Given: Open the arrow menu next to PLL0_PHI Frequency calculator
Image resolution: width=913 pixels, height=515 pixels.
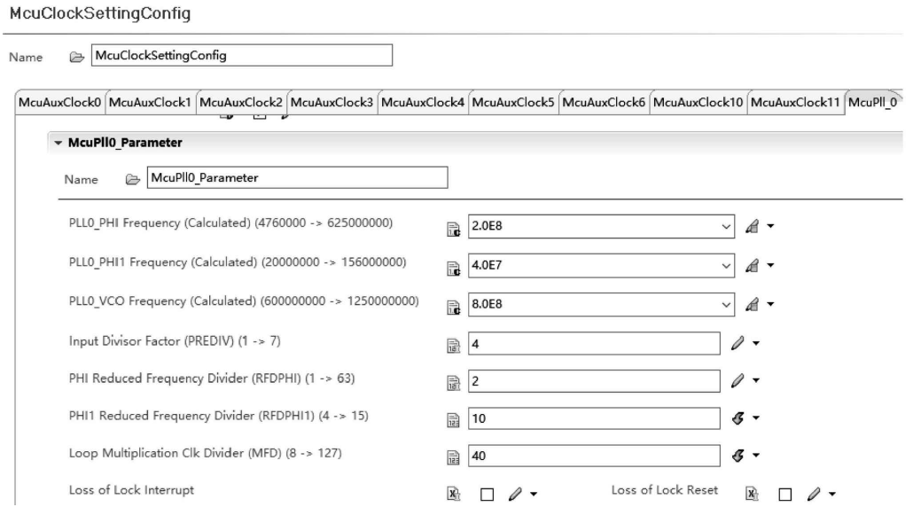Looking at the screenshot, I should pyautogui.click(x=770, y=226).
